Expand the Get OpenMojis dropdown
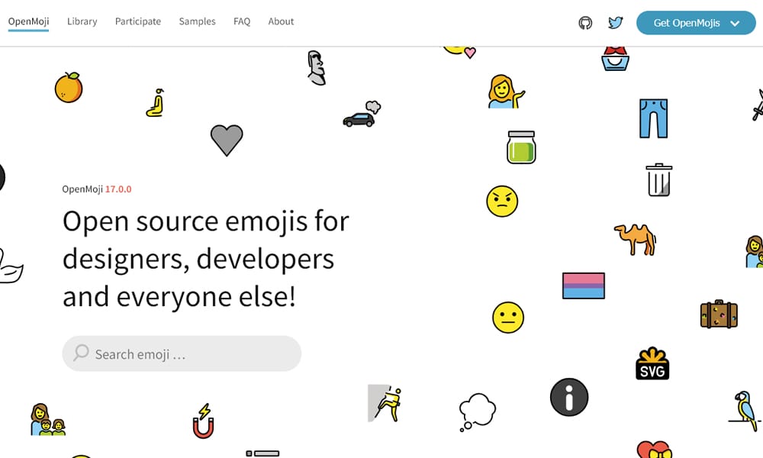The image size is (763, 458). coord(696,23)
